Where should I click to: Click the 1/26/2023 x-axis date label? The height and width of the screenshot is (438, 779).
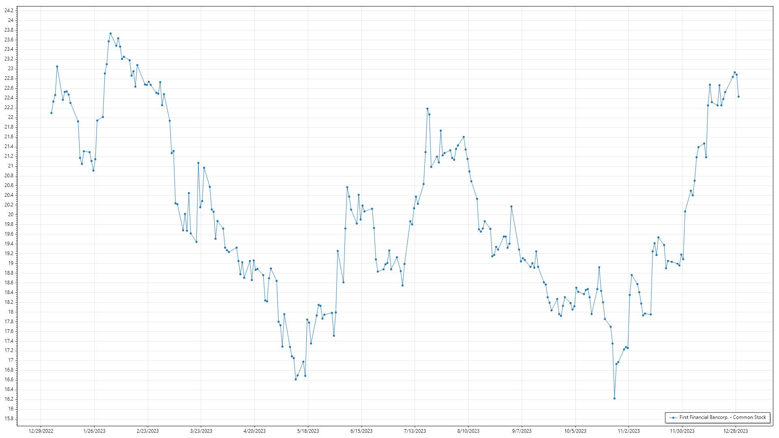(x=94, y=431)
